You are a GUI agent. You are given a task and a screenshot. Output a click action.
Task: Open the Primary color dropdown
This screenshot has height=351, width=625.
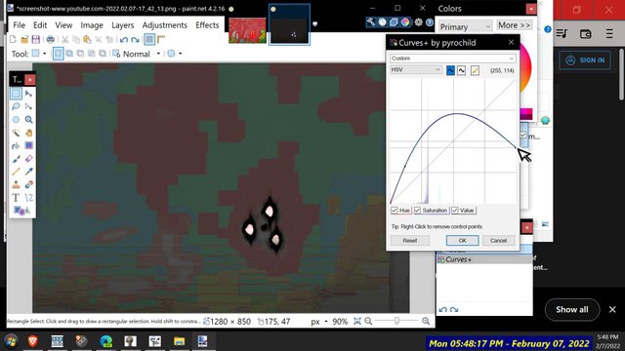click(x=465, y=26)
